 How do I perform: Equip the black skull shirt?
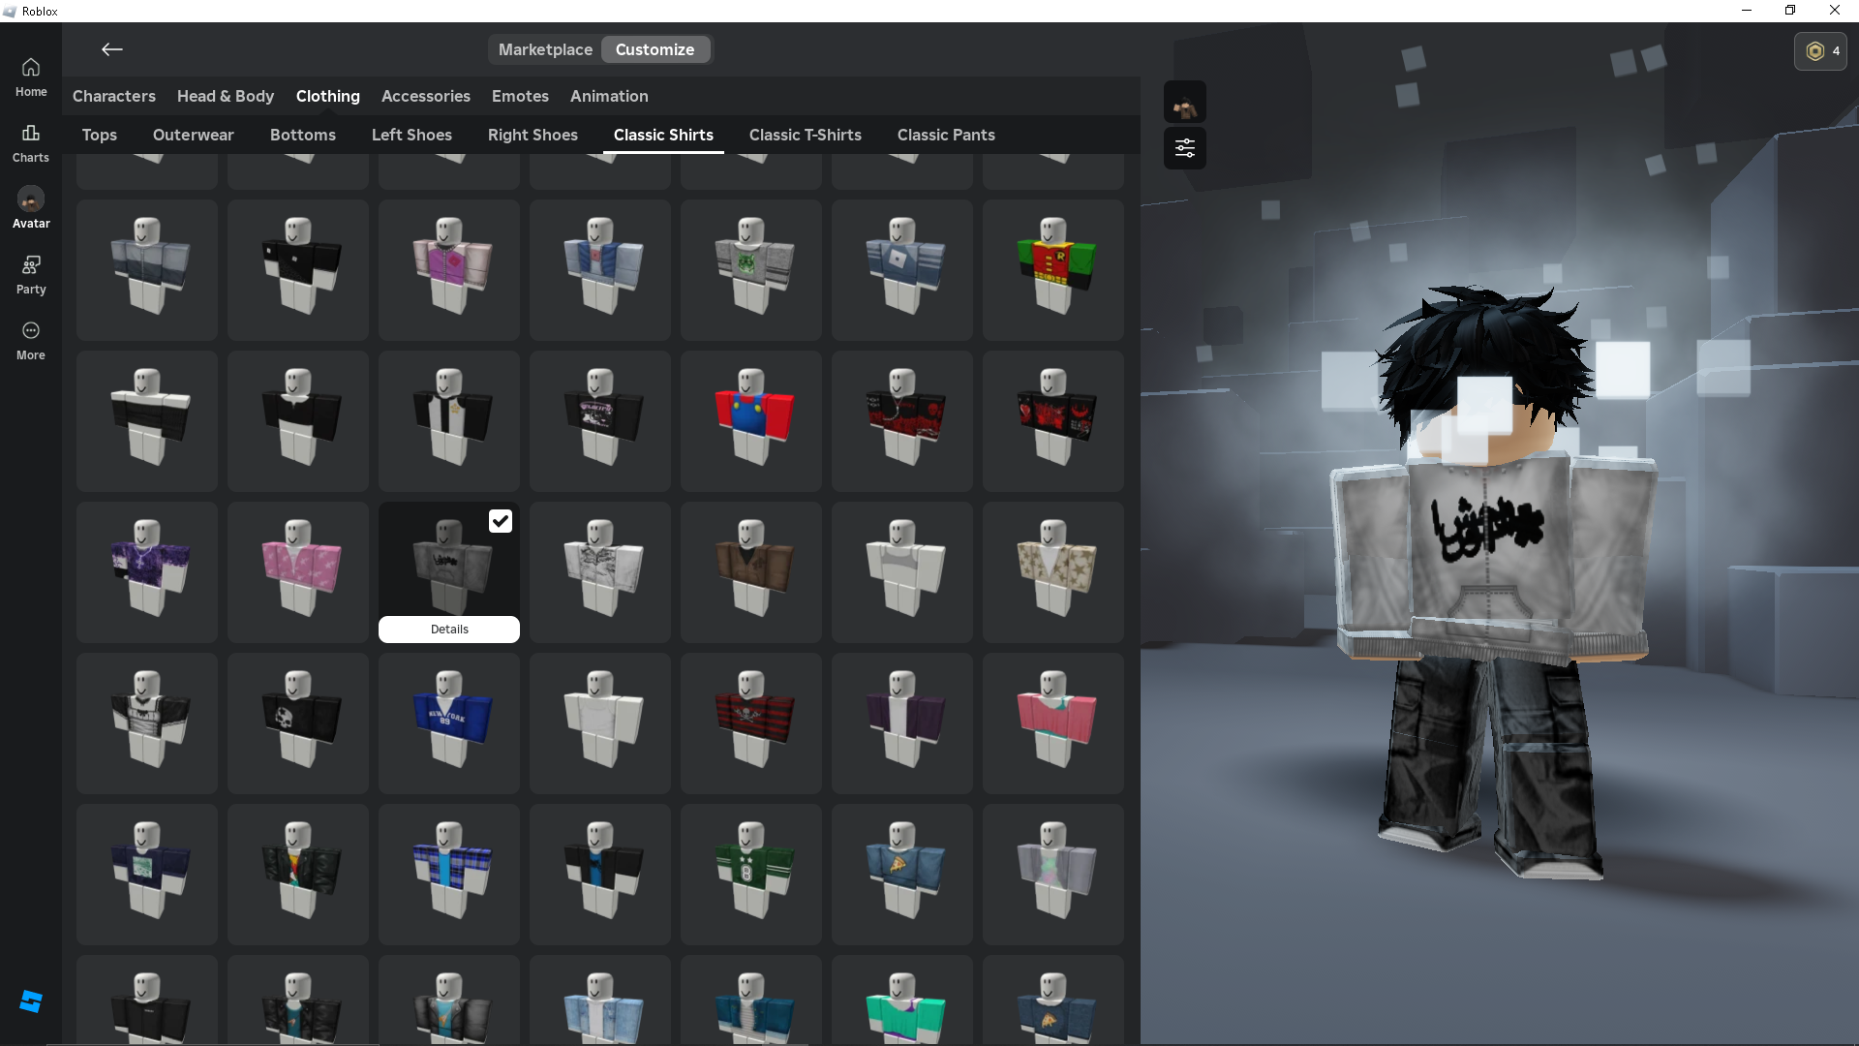(298, 723)
